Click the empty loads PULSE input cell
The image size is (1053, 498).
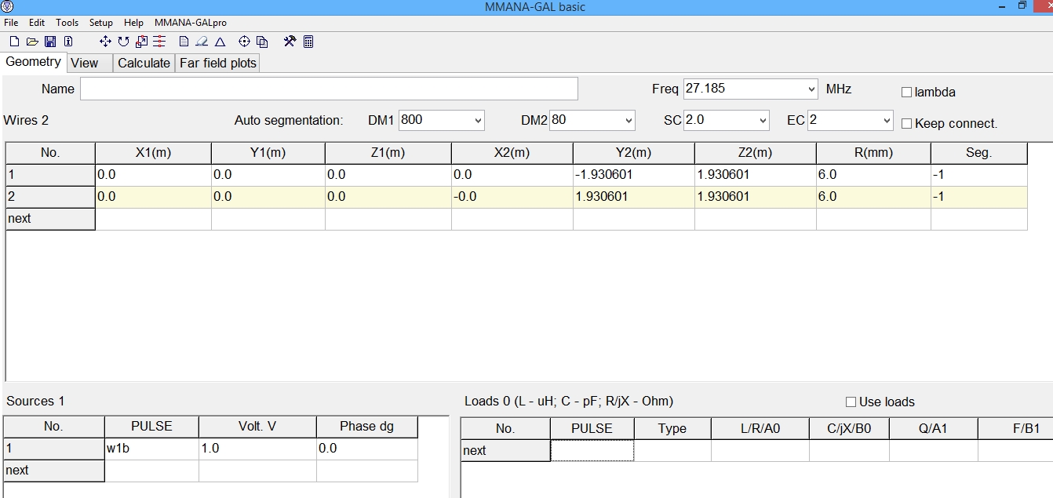(x=592, y=450)
